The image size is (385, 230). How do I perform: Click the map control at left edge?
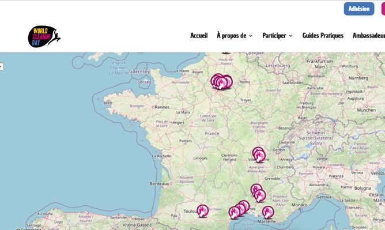(2, 66)
